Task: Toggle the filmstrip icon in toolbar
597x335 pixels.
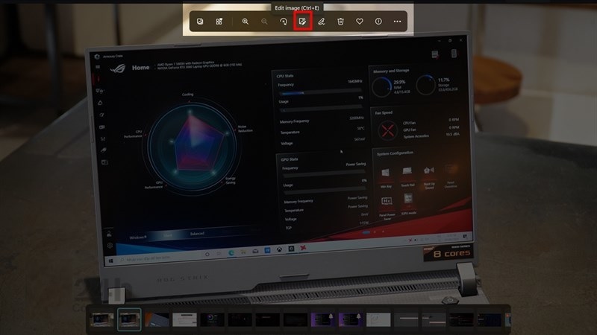Action: [219, 22]
